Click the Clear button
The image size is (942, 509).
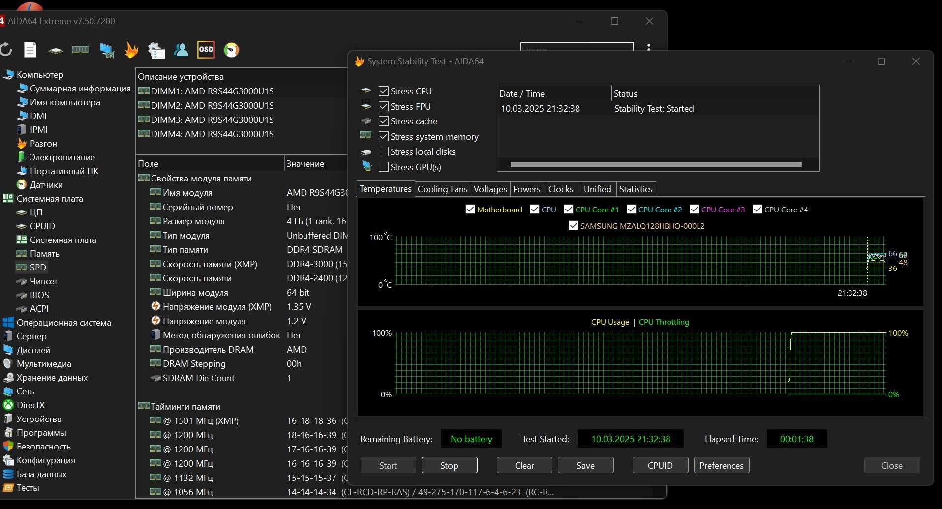[x=524, y=465]
